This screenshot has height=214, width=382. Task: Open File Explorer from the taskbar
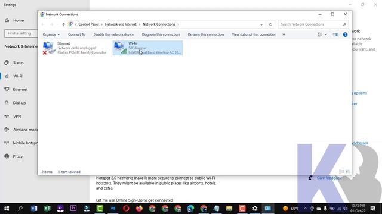point(229,209)
